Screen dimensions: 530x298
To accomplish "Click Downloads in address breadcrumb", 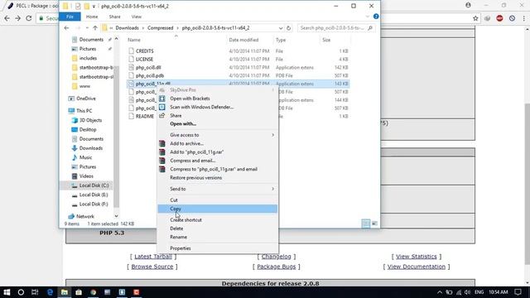I will coord(127,28).
